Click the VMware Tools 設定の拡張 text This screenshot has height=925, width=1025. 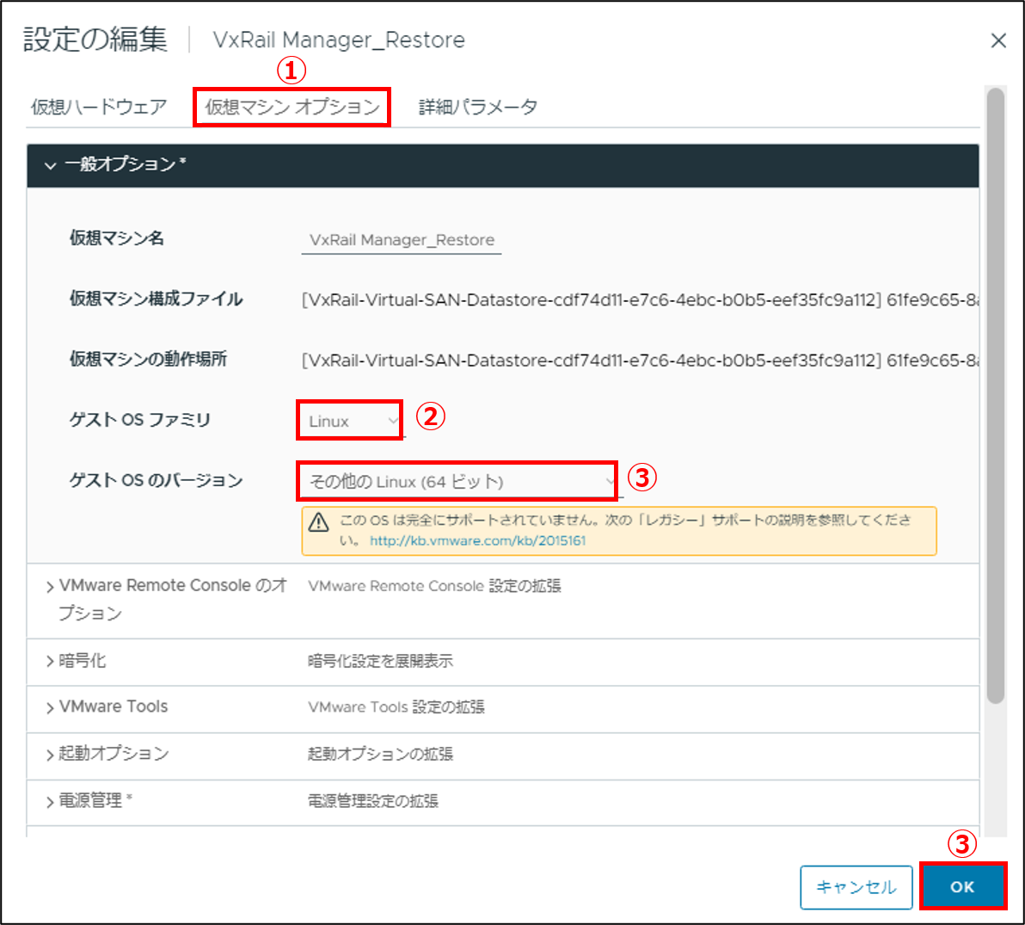point(396,707)
